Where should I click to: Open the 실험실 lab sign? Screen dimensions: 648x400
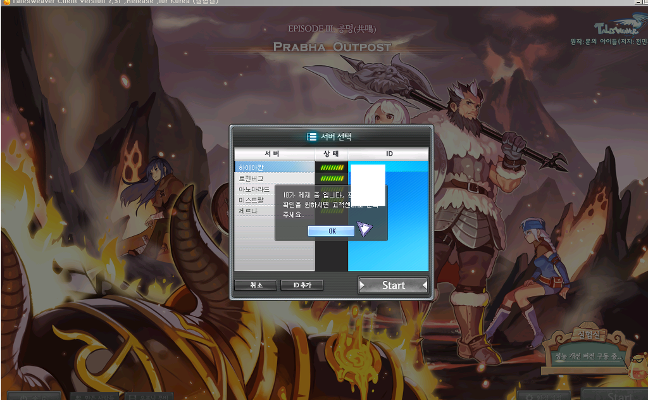(589, 335)
